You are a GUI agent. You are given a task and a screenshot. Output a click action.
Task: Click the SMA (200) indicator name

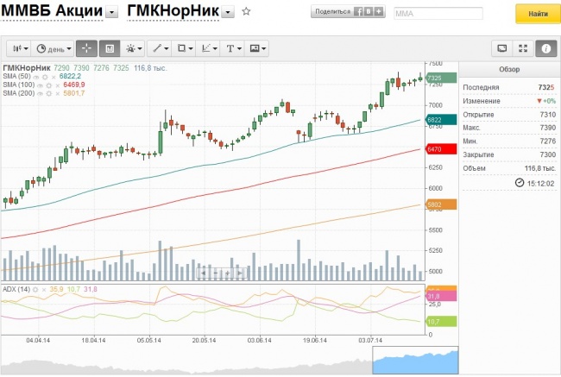point(19,93)
